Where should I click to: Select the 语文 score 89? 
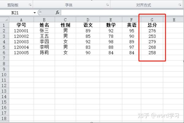pos(88,31)
